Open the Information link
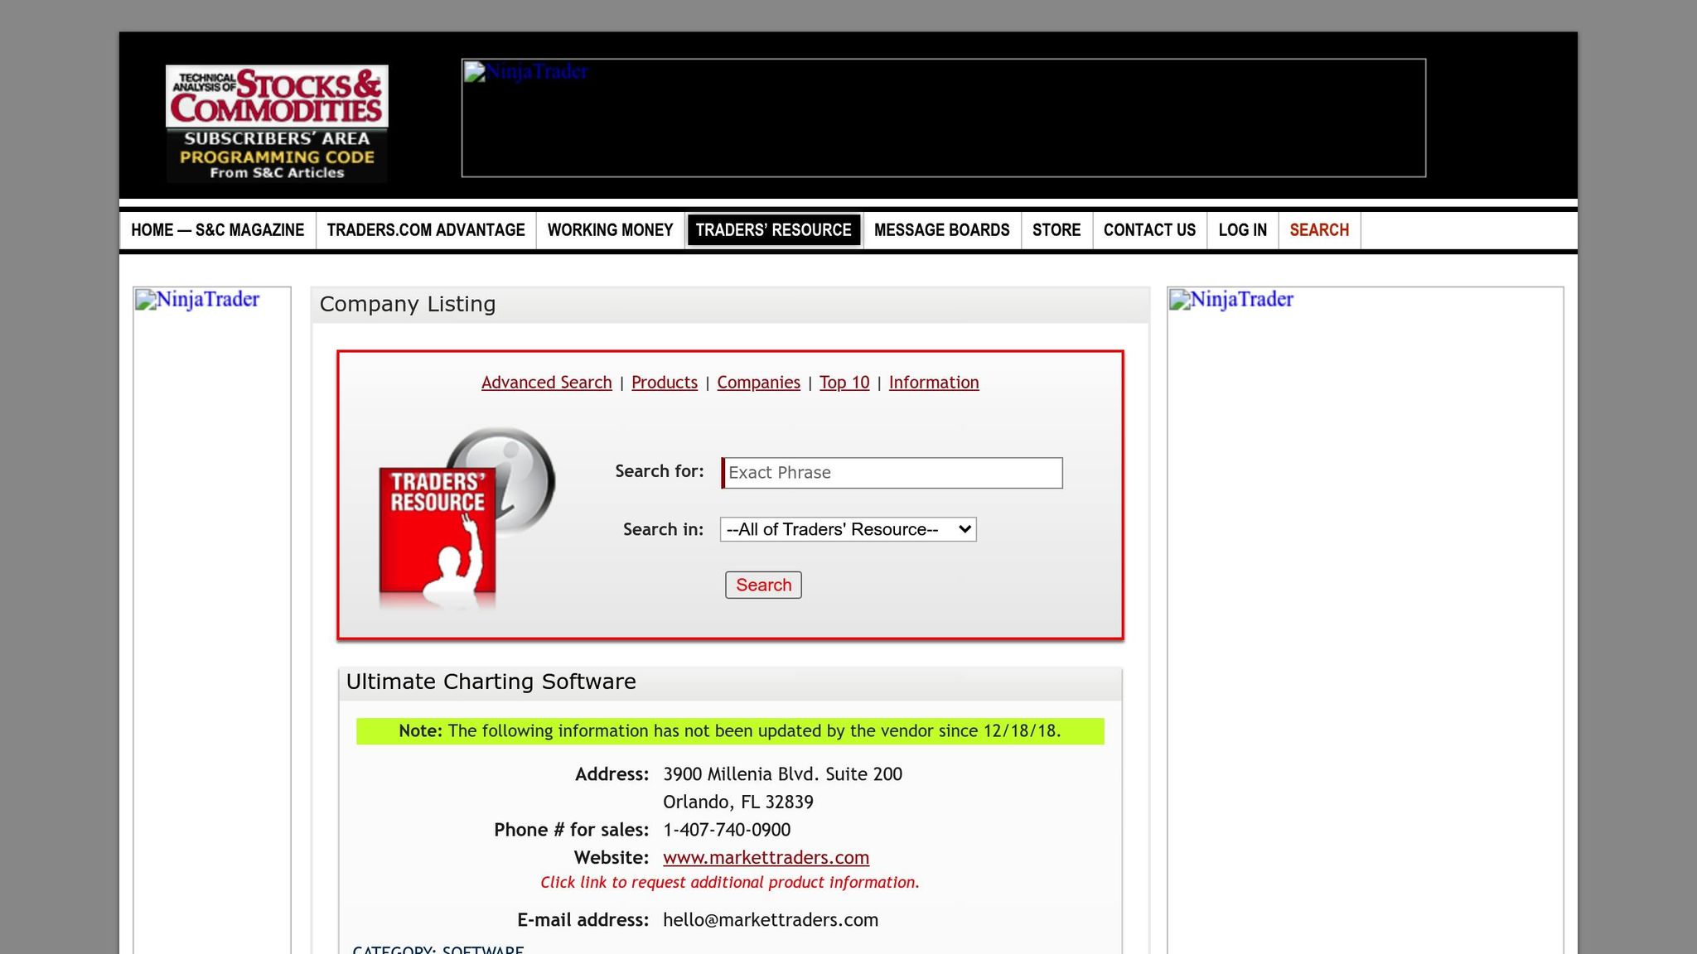Image resolution: width=1697 pixels, height=954 pixels. pos(934,383)
